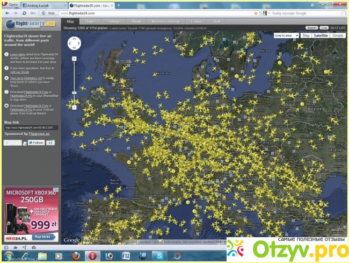
Task: Switch map to Simple view
Action: (337, 35)
